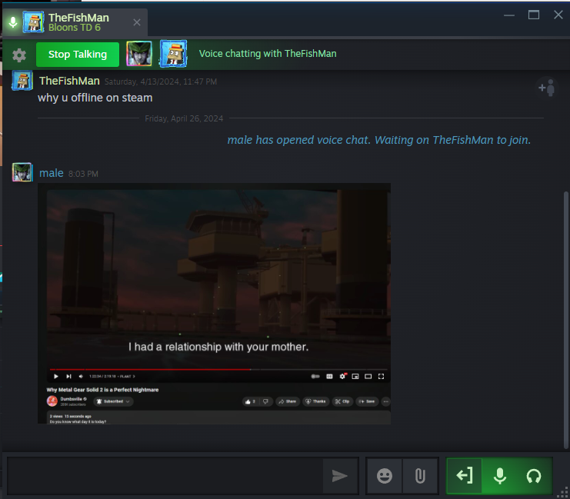
Task: Maximize the chat window
Action: tap(534, 15)
